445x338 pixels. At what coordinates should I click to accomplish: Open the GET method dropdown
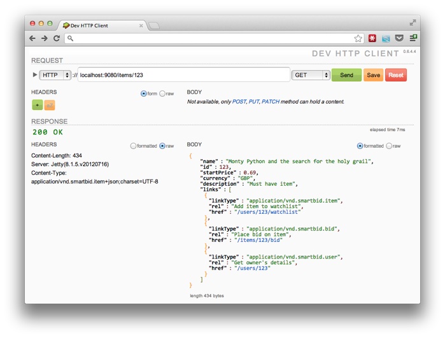[x=311, y=75]
